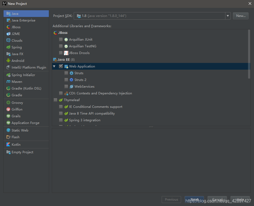Image resolution: width=254 pixels, height=206 pixels.
Task: Click the Static Web globe icon
Action: tap(8, 130)
